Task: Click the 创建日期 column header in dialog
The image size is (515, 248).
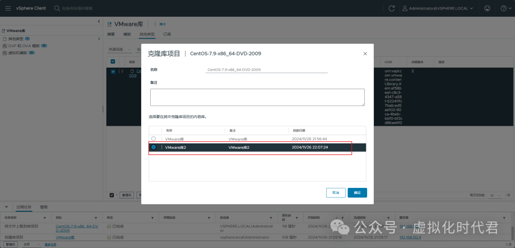Action: 299,130
